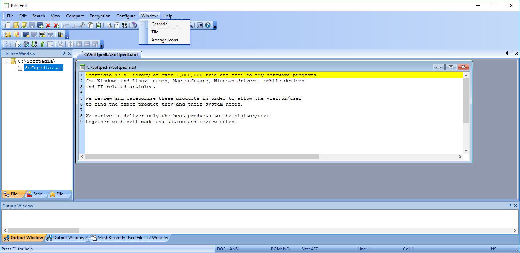The width and height of the screenshot is (520, 253).
Task: Click the Open file folder icon
Action: tap(16, 25)
